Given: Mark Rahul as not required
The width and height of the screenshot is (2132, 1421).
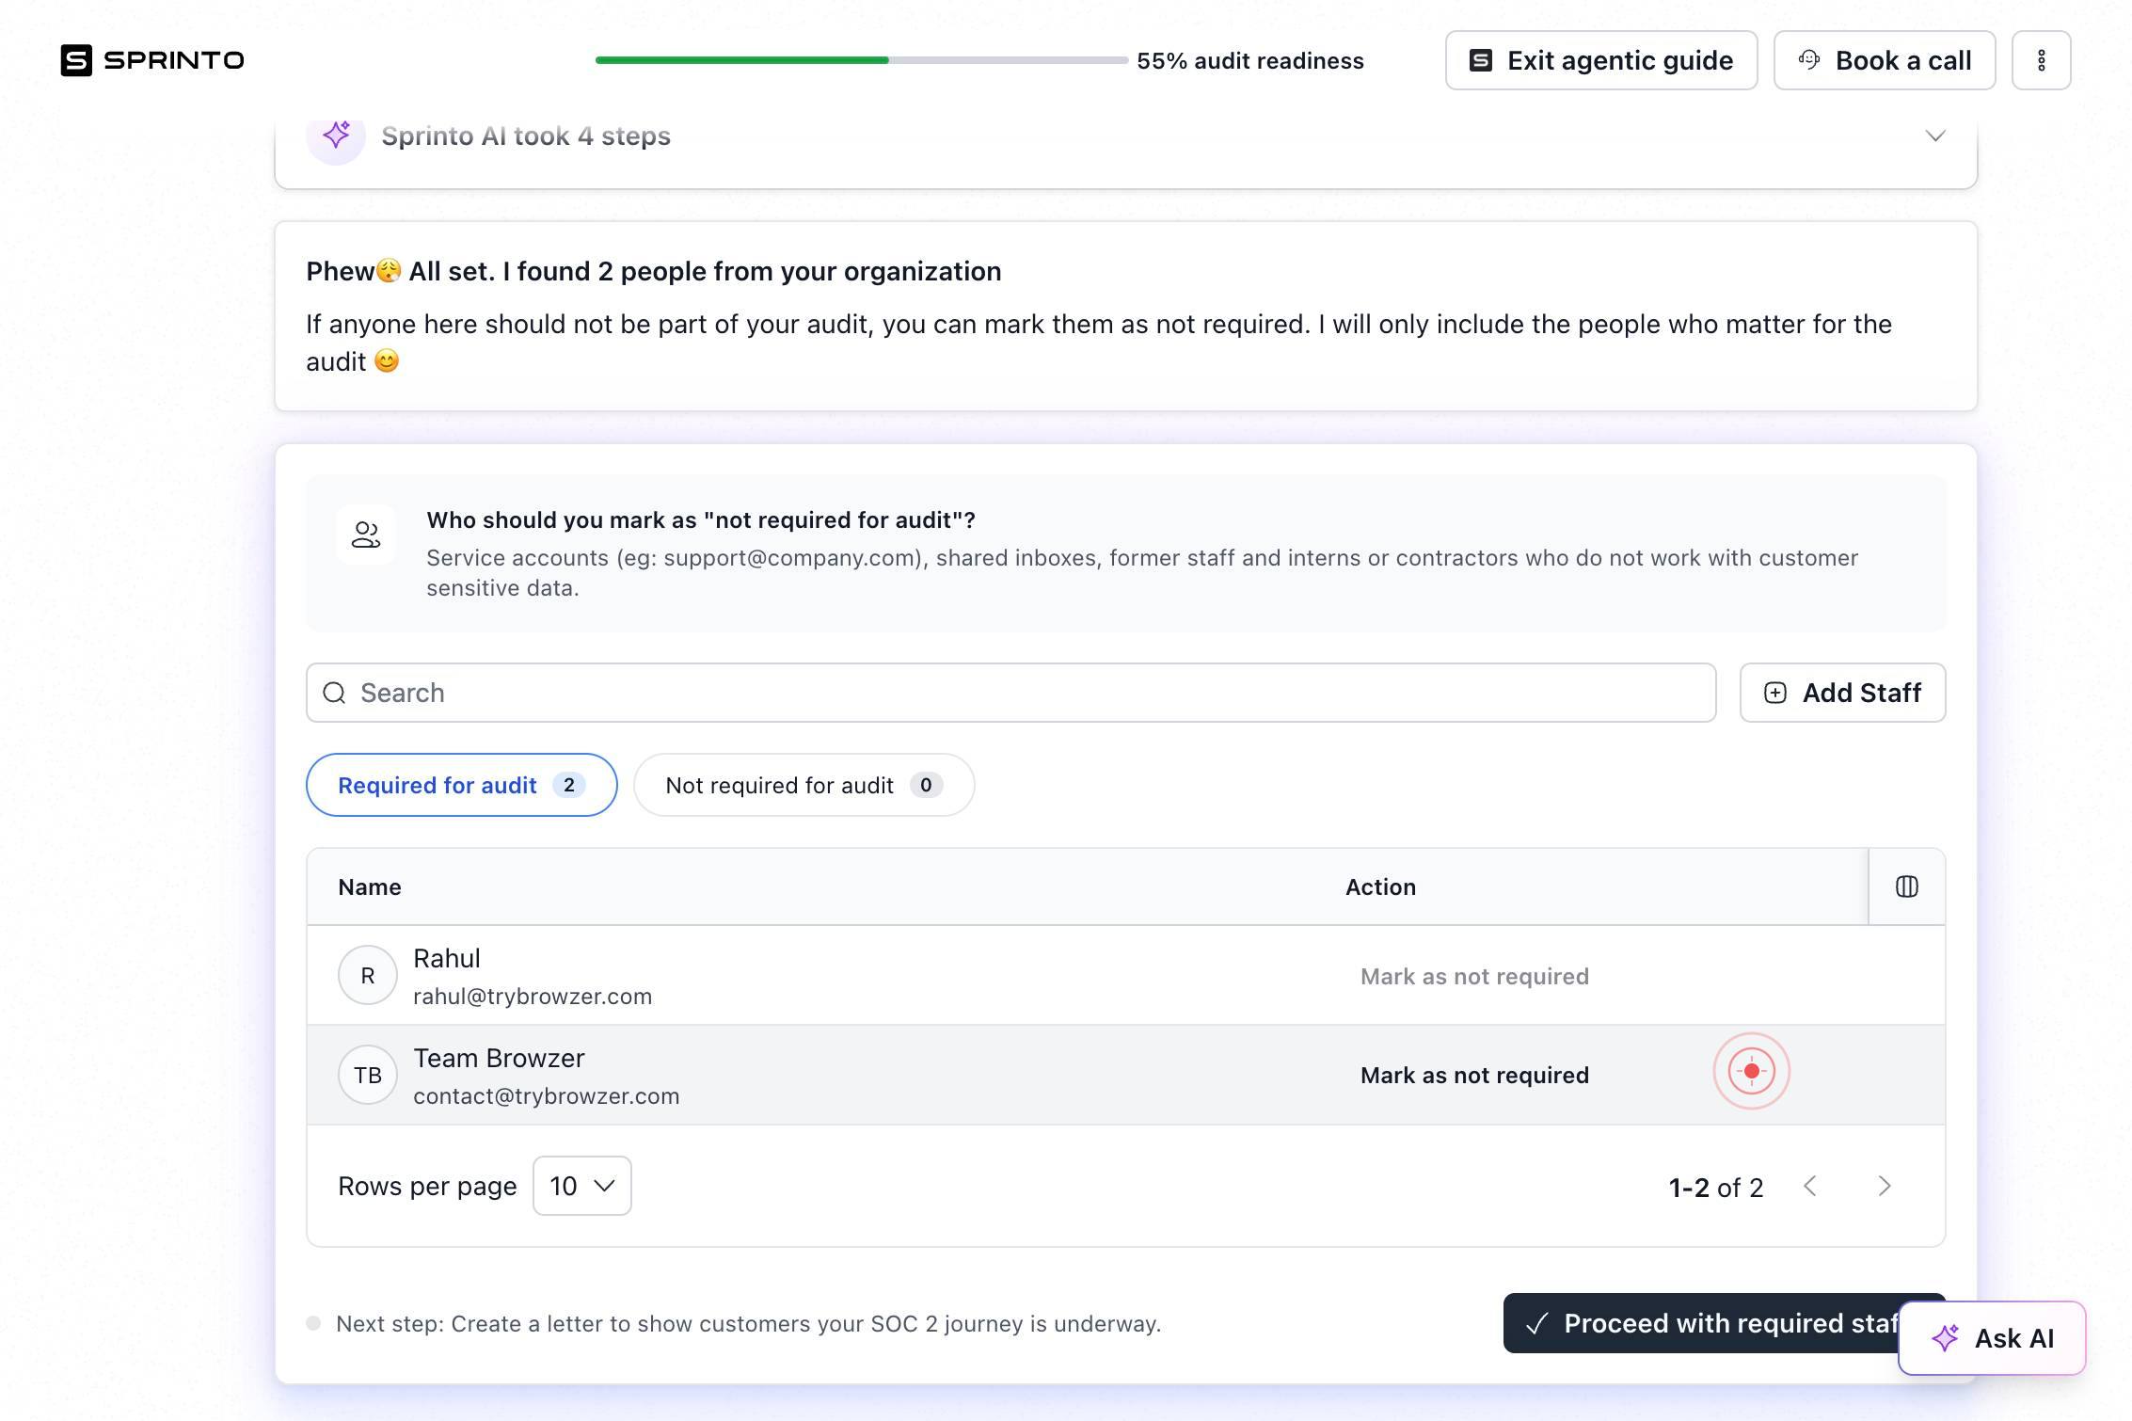Looking at the screenshot, I should click(x=1474, y=976).
